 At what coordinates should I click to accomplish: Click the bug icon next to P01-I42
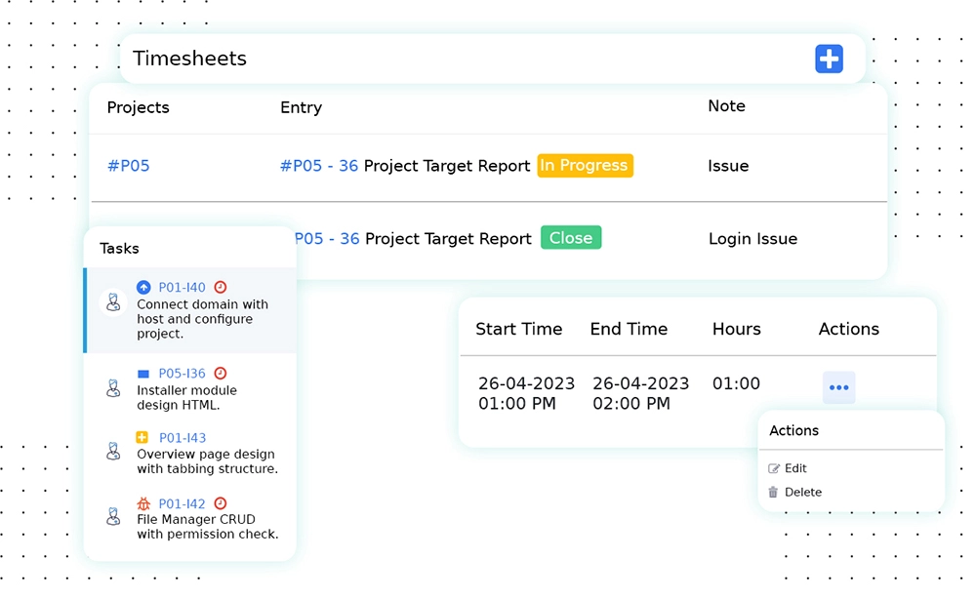[143, 503]
